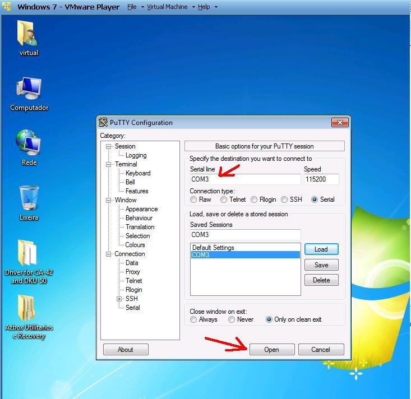Select SSH connection type
The height and width of the screenshot is (399, 411).
point(284,199)
